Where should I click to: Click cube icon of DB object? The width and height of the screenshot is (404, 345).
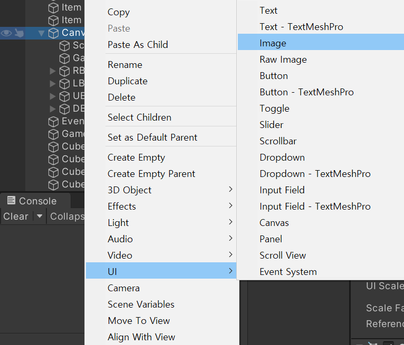(64, 109)
